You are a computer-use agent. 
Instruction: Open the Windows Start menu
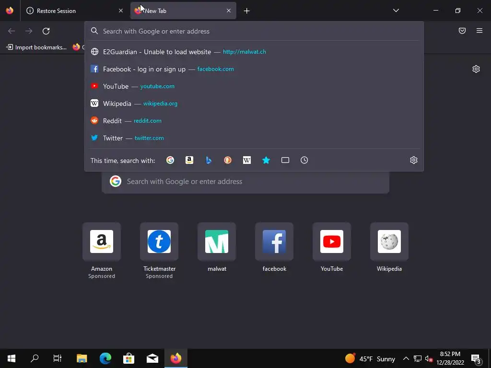pyautogui.click(x=12, y=358)
